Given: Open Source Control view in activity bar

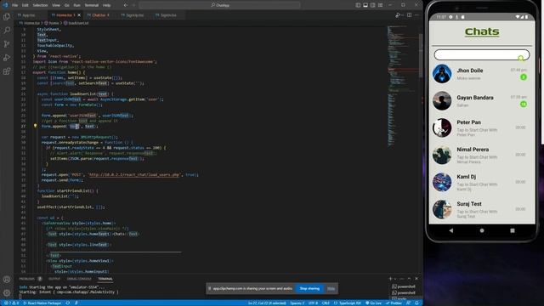Looking at the screenshot, I should (7, 44).
